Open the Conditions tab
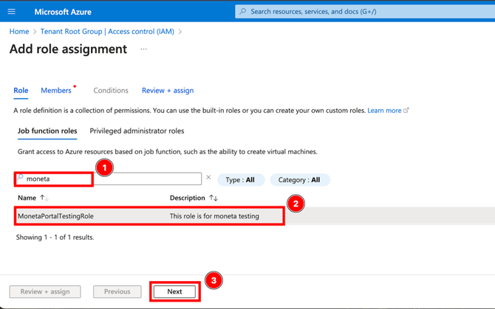 point(111,91)
